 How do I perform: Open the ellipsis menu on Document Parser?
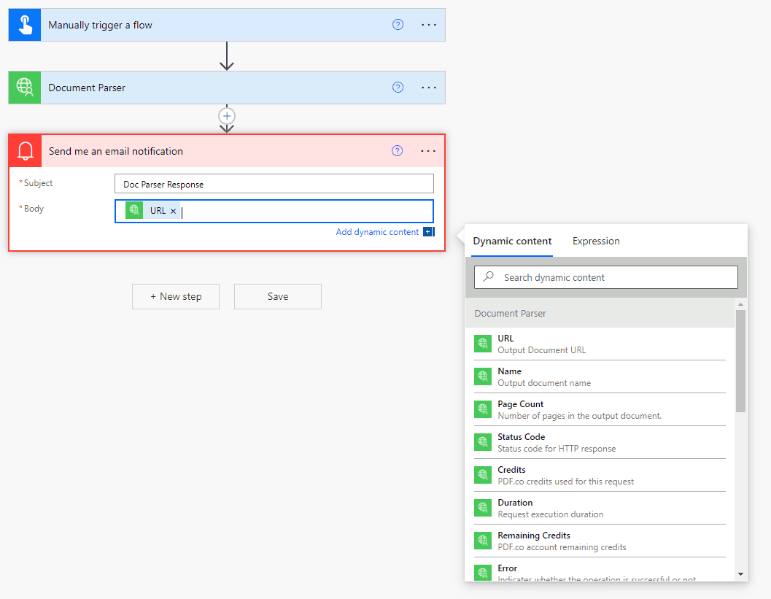(429, 87)
